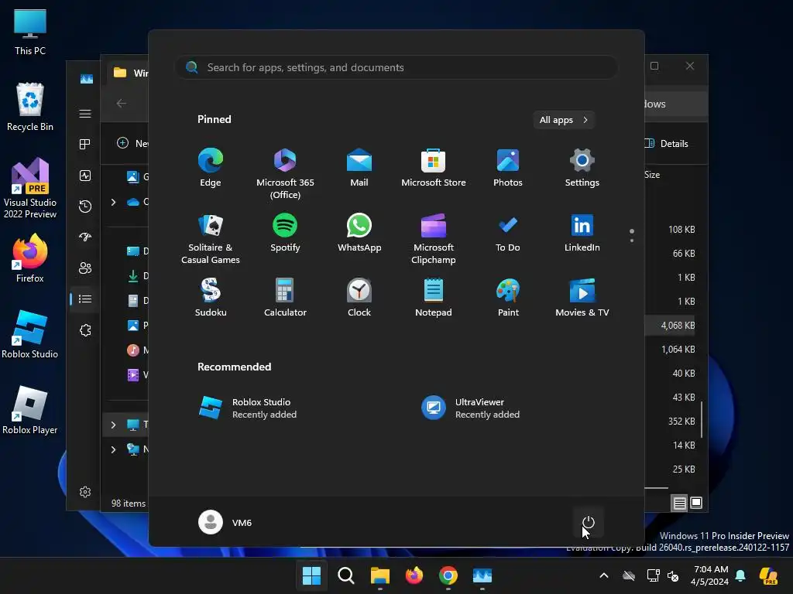Select Recycle Bin on desktop
The image size is (793, 594).
(x=30, y=107)
